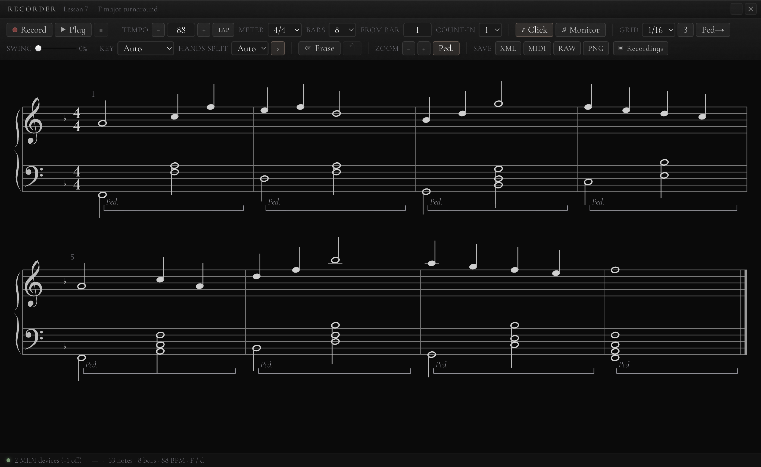The height and width of the screenshot is (467, 761).
Task: Select the final whole note in bar 8 treble
Action: (615, 270)
